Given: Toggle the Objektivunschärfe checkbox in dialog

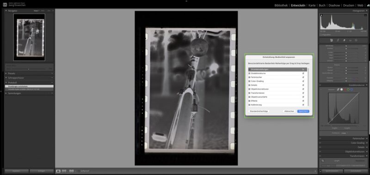Looking at the screenshot, I should (x=303, y=97).
